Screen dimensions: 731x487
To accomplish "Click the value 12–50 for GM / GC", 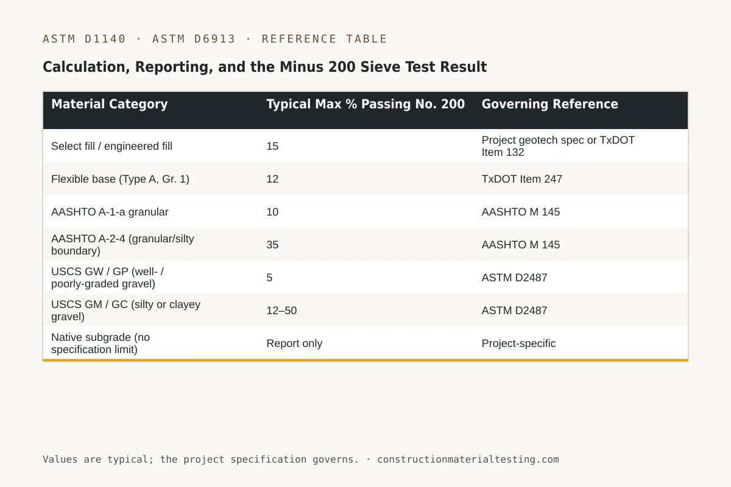I will coord(281,310).
